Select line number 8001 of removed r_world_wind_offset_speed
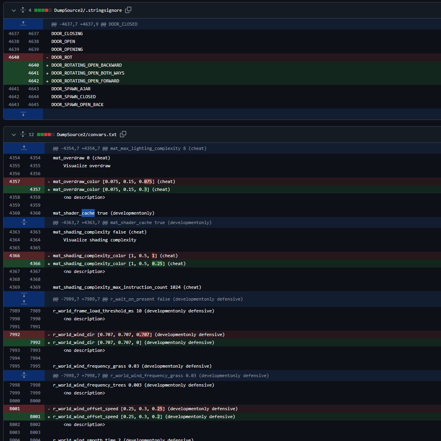Screen dimensions: 441x441 tap(15, 409)
